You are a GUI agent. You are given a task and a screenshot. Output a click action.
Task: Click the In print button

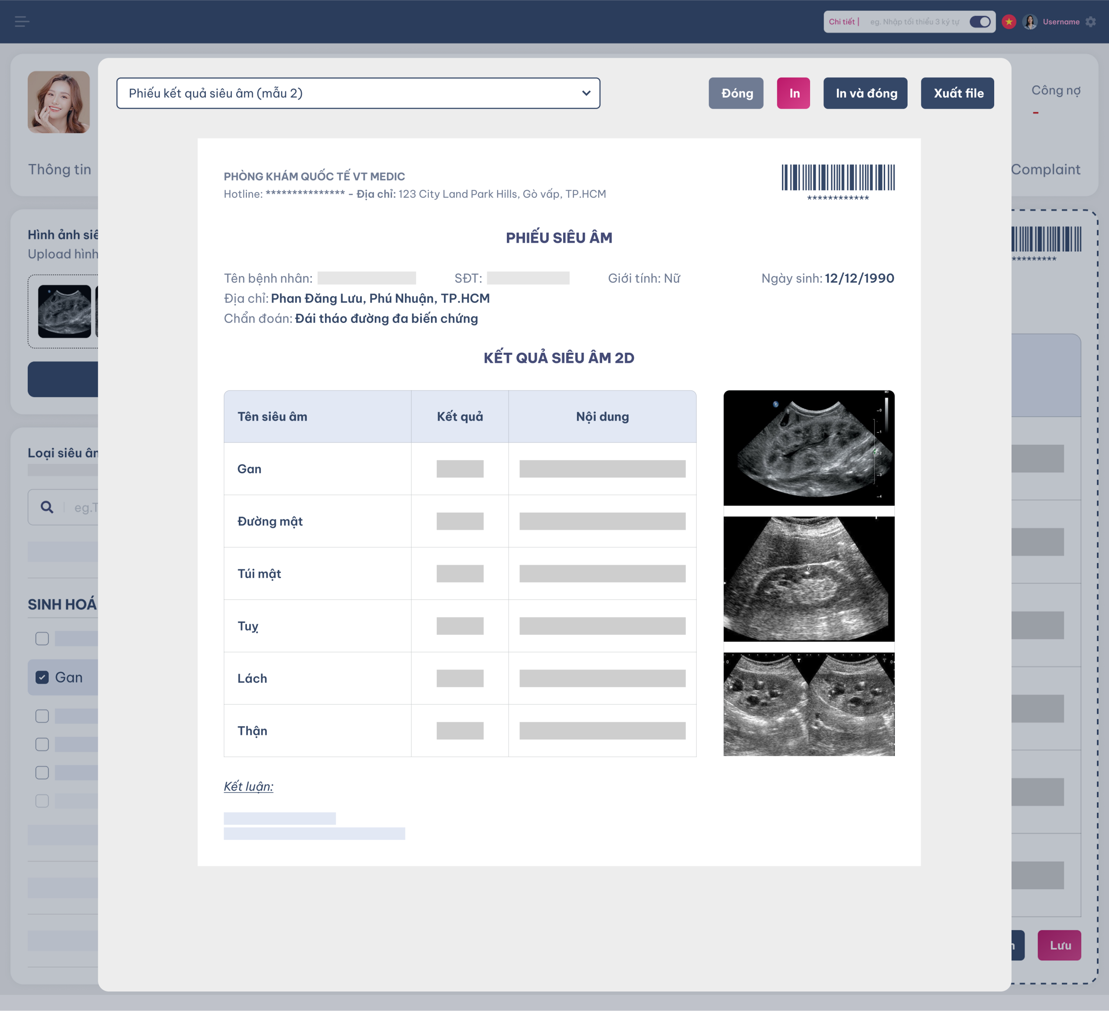[793, 93]
